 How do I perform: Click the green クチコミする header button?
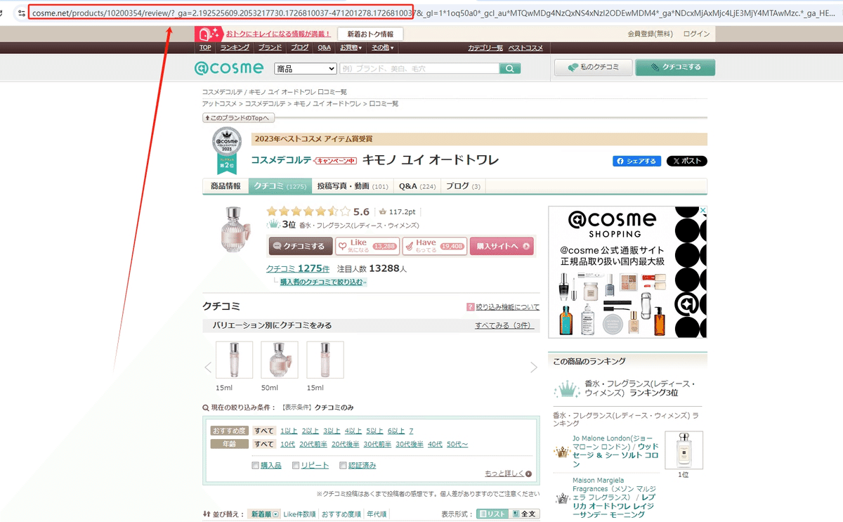pos(675,67)
